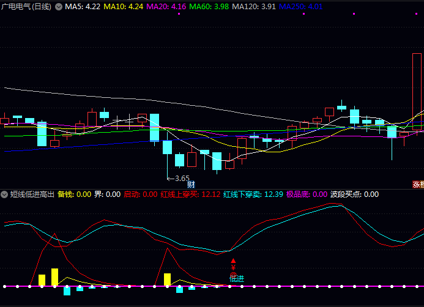
Task: Click the candlestick with the 3.65 low
Action: click(x=168, y=147)
